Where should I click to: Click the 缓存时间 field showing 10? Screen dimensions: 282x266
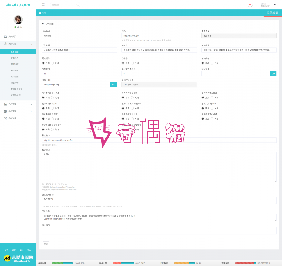[x=79, y=74]
